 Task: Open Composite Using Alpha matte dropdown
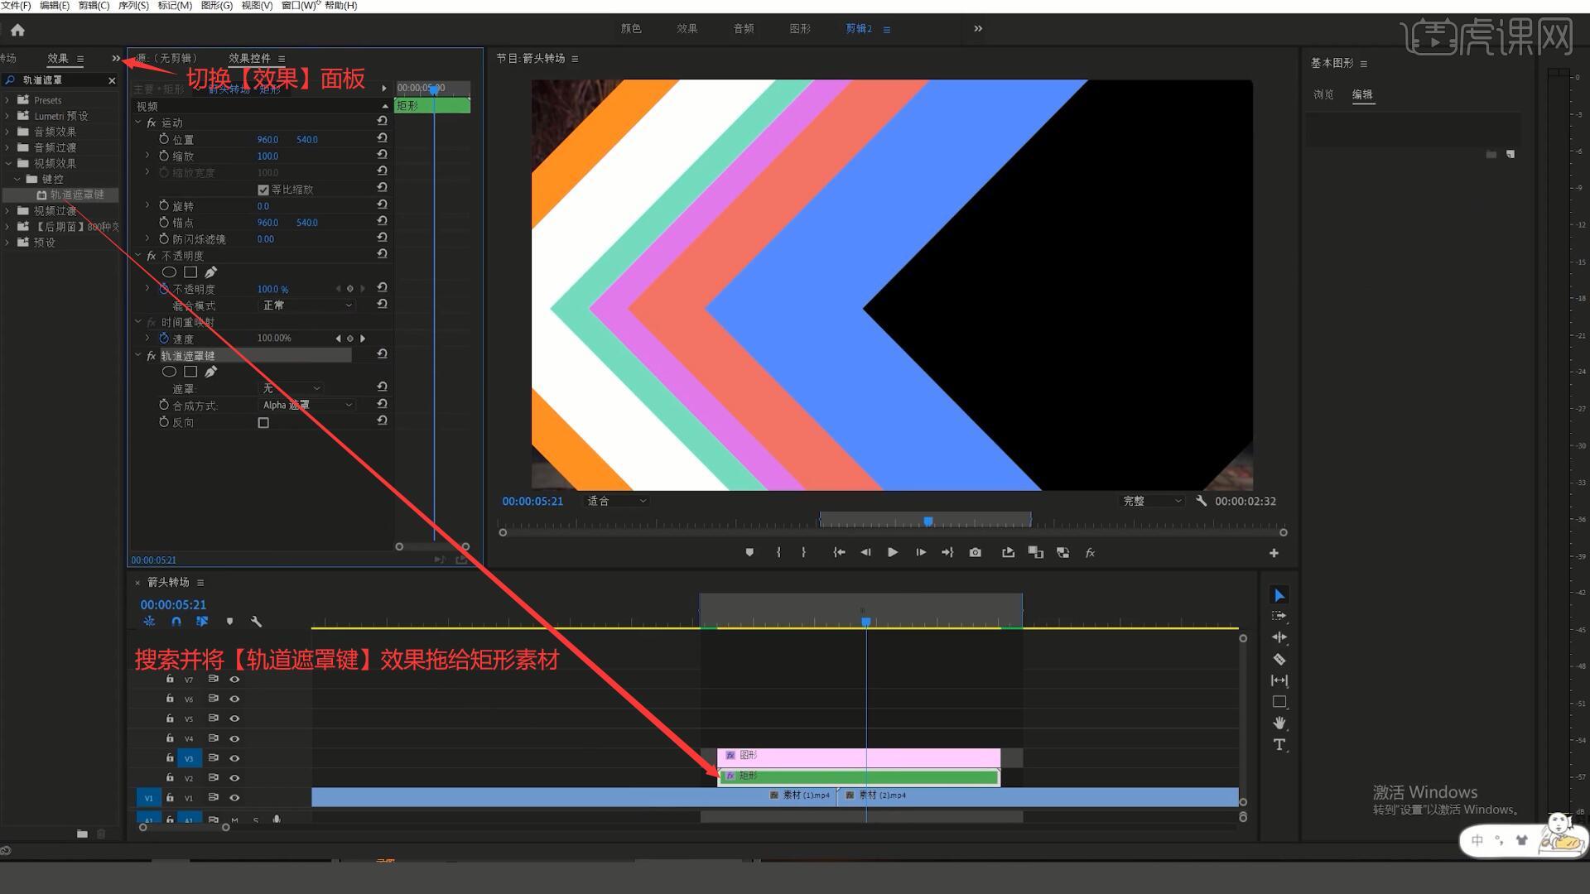click(306, 405)
